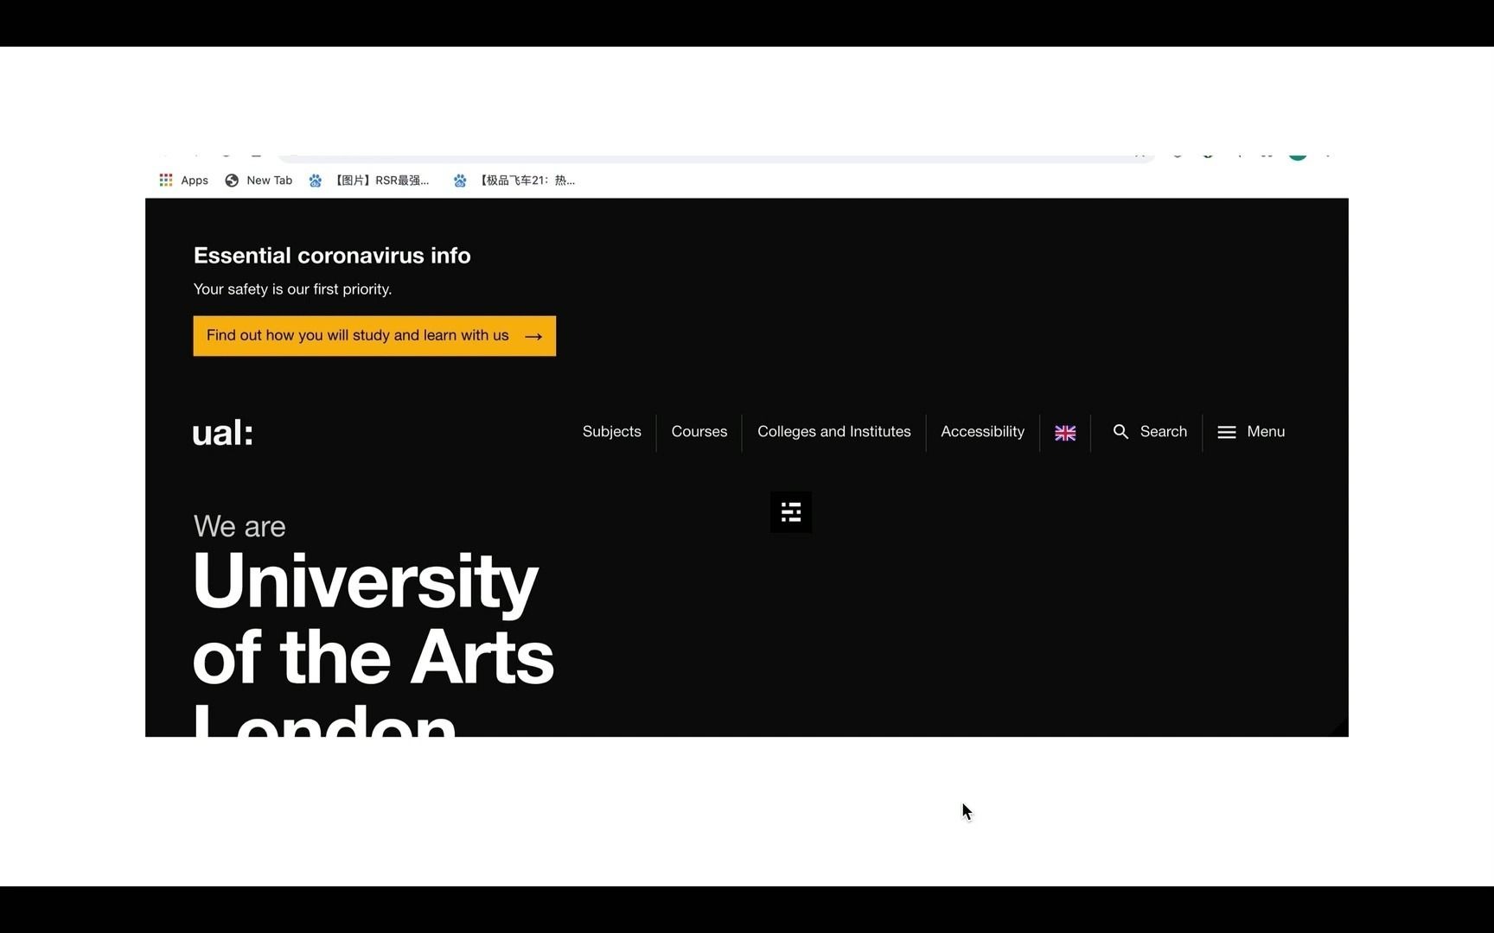Open the New Tab bookmark

click(259, 181)
